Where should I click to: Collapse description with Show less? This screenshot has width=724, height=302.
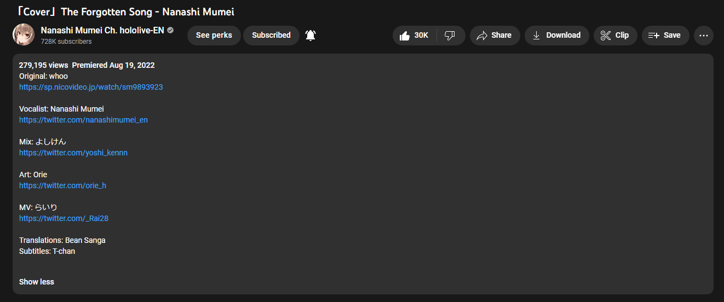pyautogui.click(x=37, y=282)
